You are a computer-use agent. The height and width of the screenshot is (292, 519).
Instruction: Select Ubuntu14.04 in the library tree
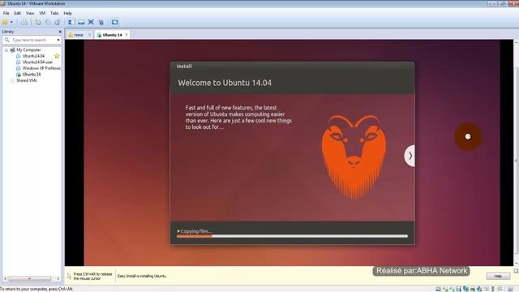tap(33, 56)
